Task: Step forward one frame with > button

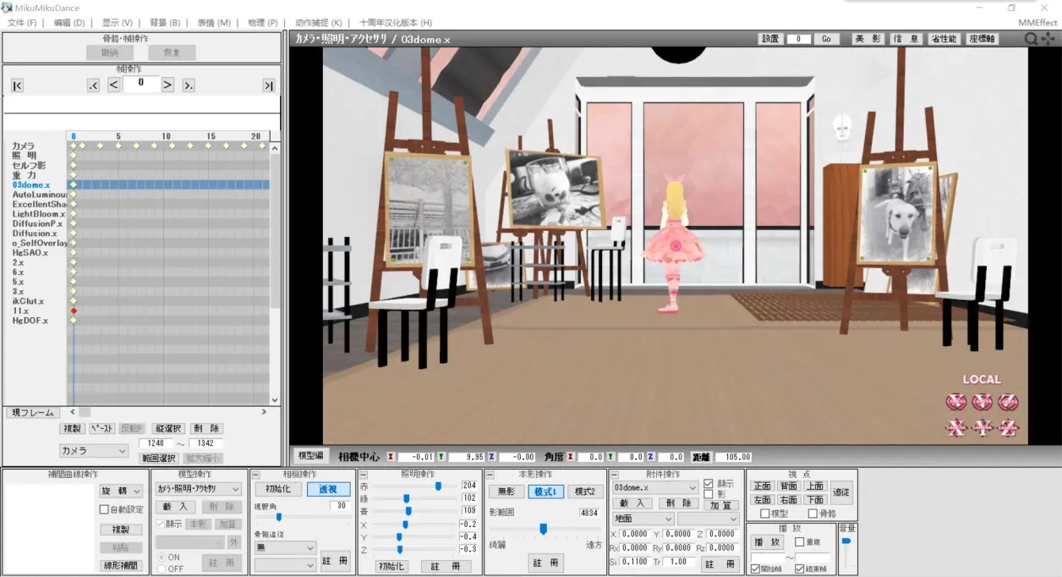Action: (x=167, y=85)
